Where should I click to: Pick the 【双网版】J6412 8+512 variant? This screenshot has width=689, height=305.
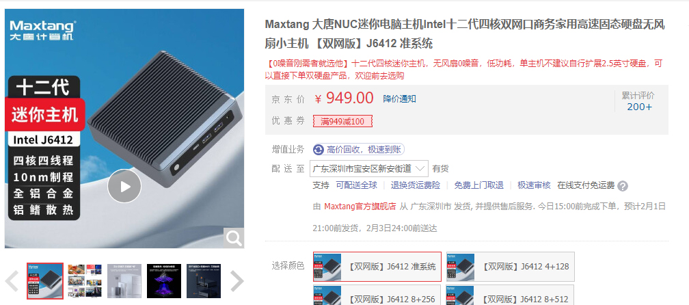pyautogui.click(x=510, y=295)
